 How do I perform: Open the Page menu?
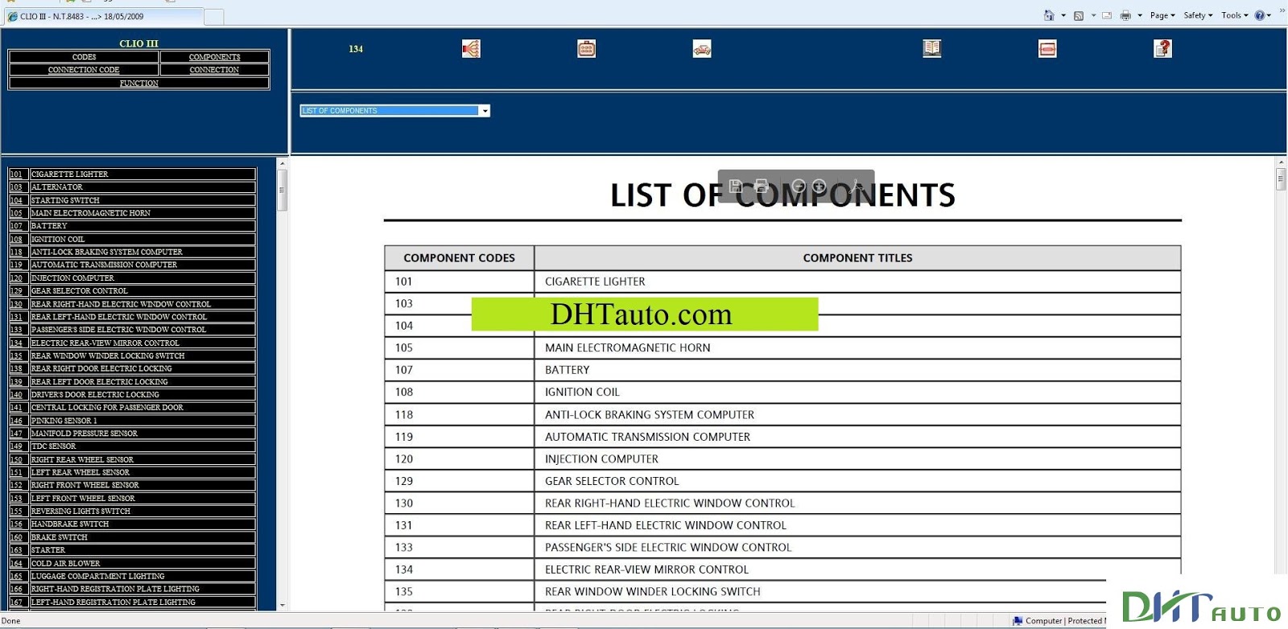pos(1162,15)
